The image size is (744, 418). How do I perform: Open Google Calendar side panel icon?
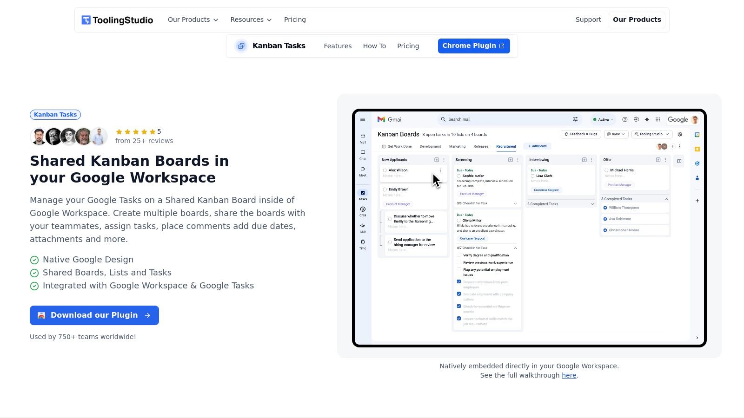tap(697, 135)
